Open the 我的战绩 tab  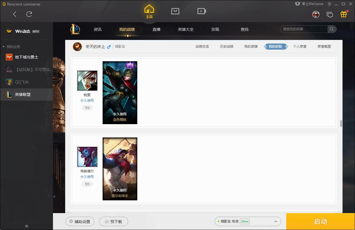pos(127,29)
